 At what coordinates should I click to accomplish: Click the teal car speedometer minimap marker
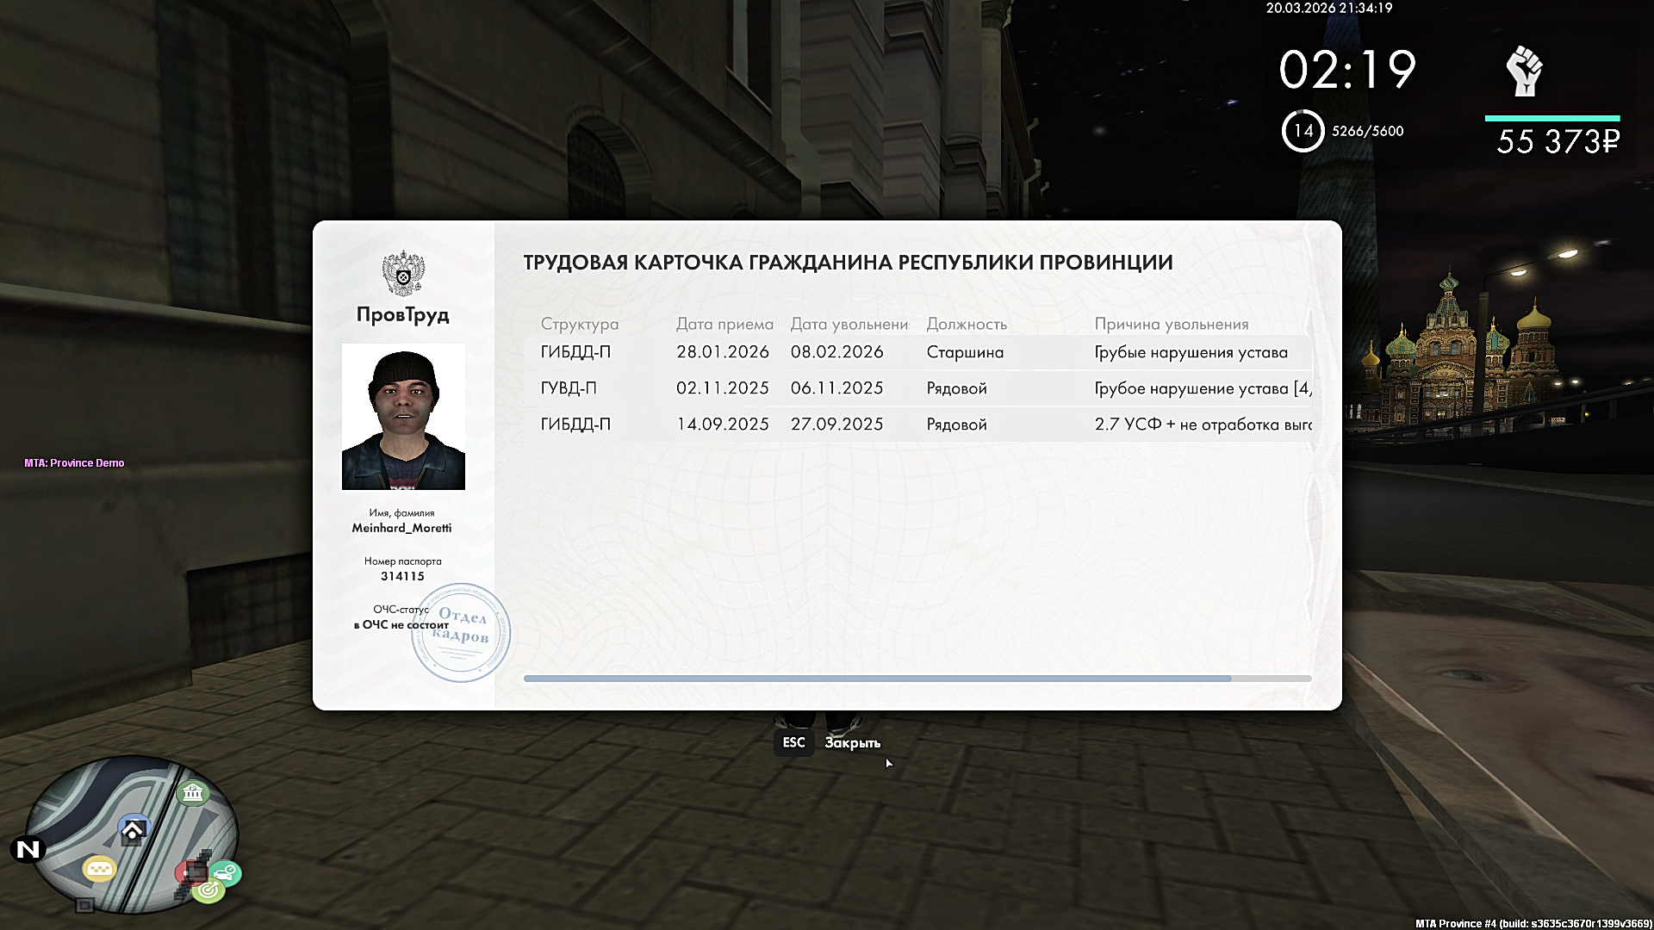(226, 873)
